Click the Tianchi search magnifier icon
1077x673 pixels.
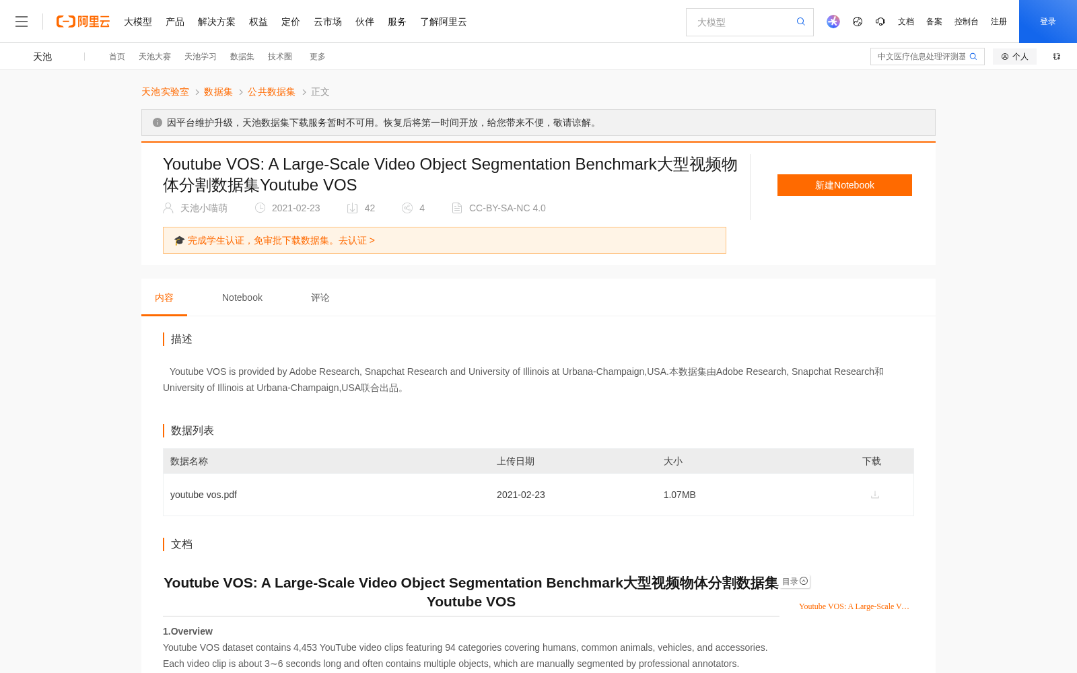[973, 57]
